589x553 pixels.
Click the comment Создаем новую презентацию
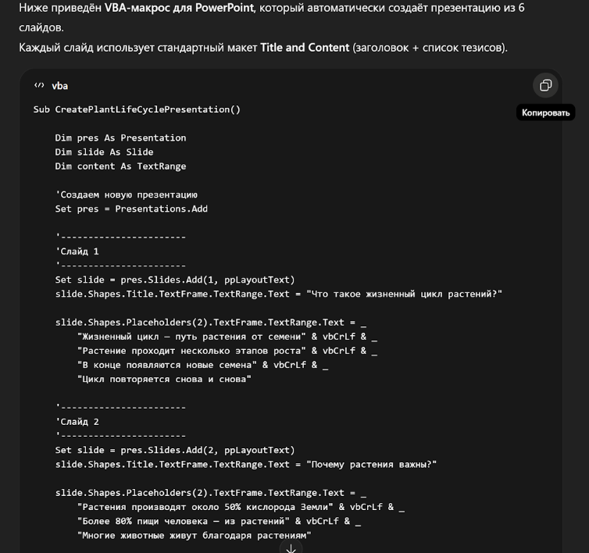coord(126,194)
